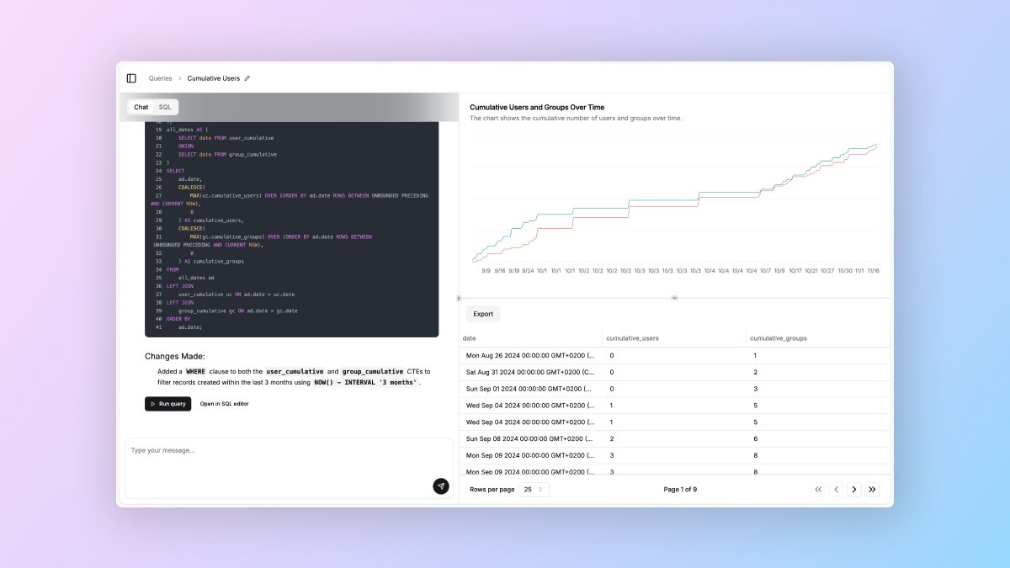This screenshot has width=1010, height=568.
Task: Click the chart description subtitle text
Action: pos(576,118)
